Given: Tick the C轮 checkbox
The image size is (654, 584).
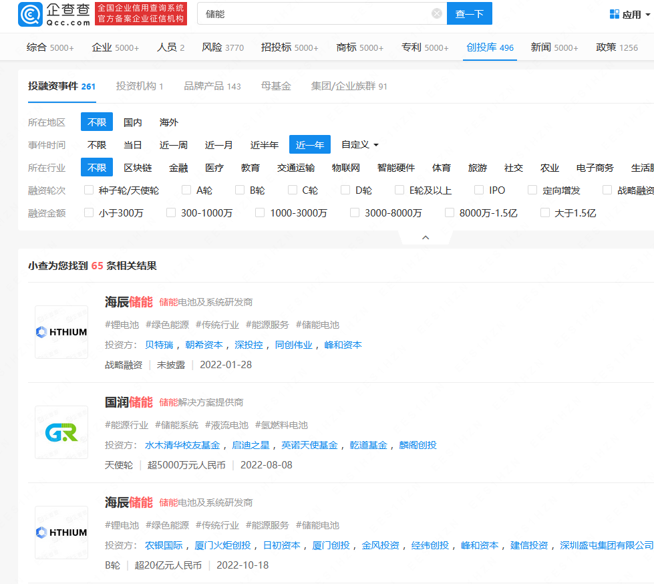Looking at the screenshot, I should pos(293,190).
